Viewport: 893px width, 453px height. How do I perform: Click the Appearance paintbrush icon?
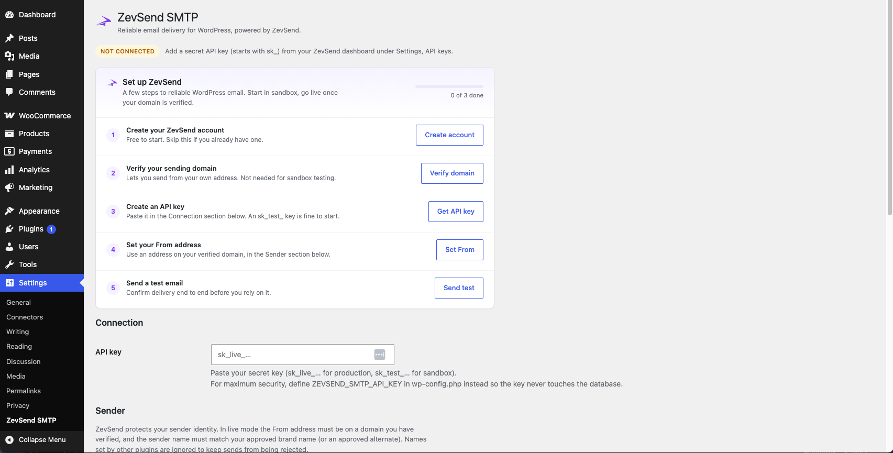(x=9, y=211)
